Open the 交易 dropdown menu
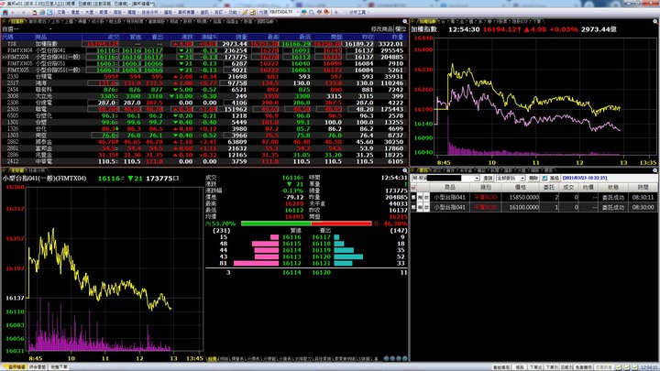Screen dimensions: 660x371 61,13
